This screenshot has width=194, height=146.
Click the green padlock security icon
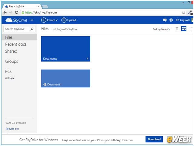[x=23, y=12]
